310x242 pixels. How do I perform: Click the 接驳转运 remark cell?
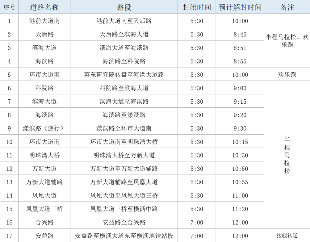pyautogui.click(x=287, y=236)
